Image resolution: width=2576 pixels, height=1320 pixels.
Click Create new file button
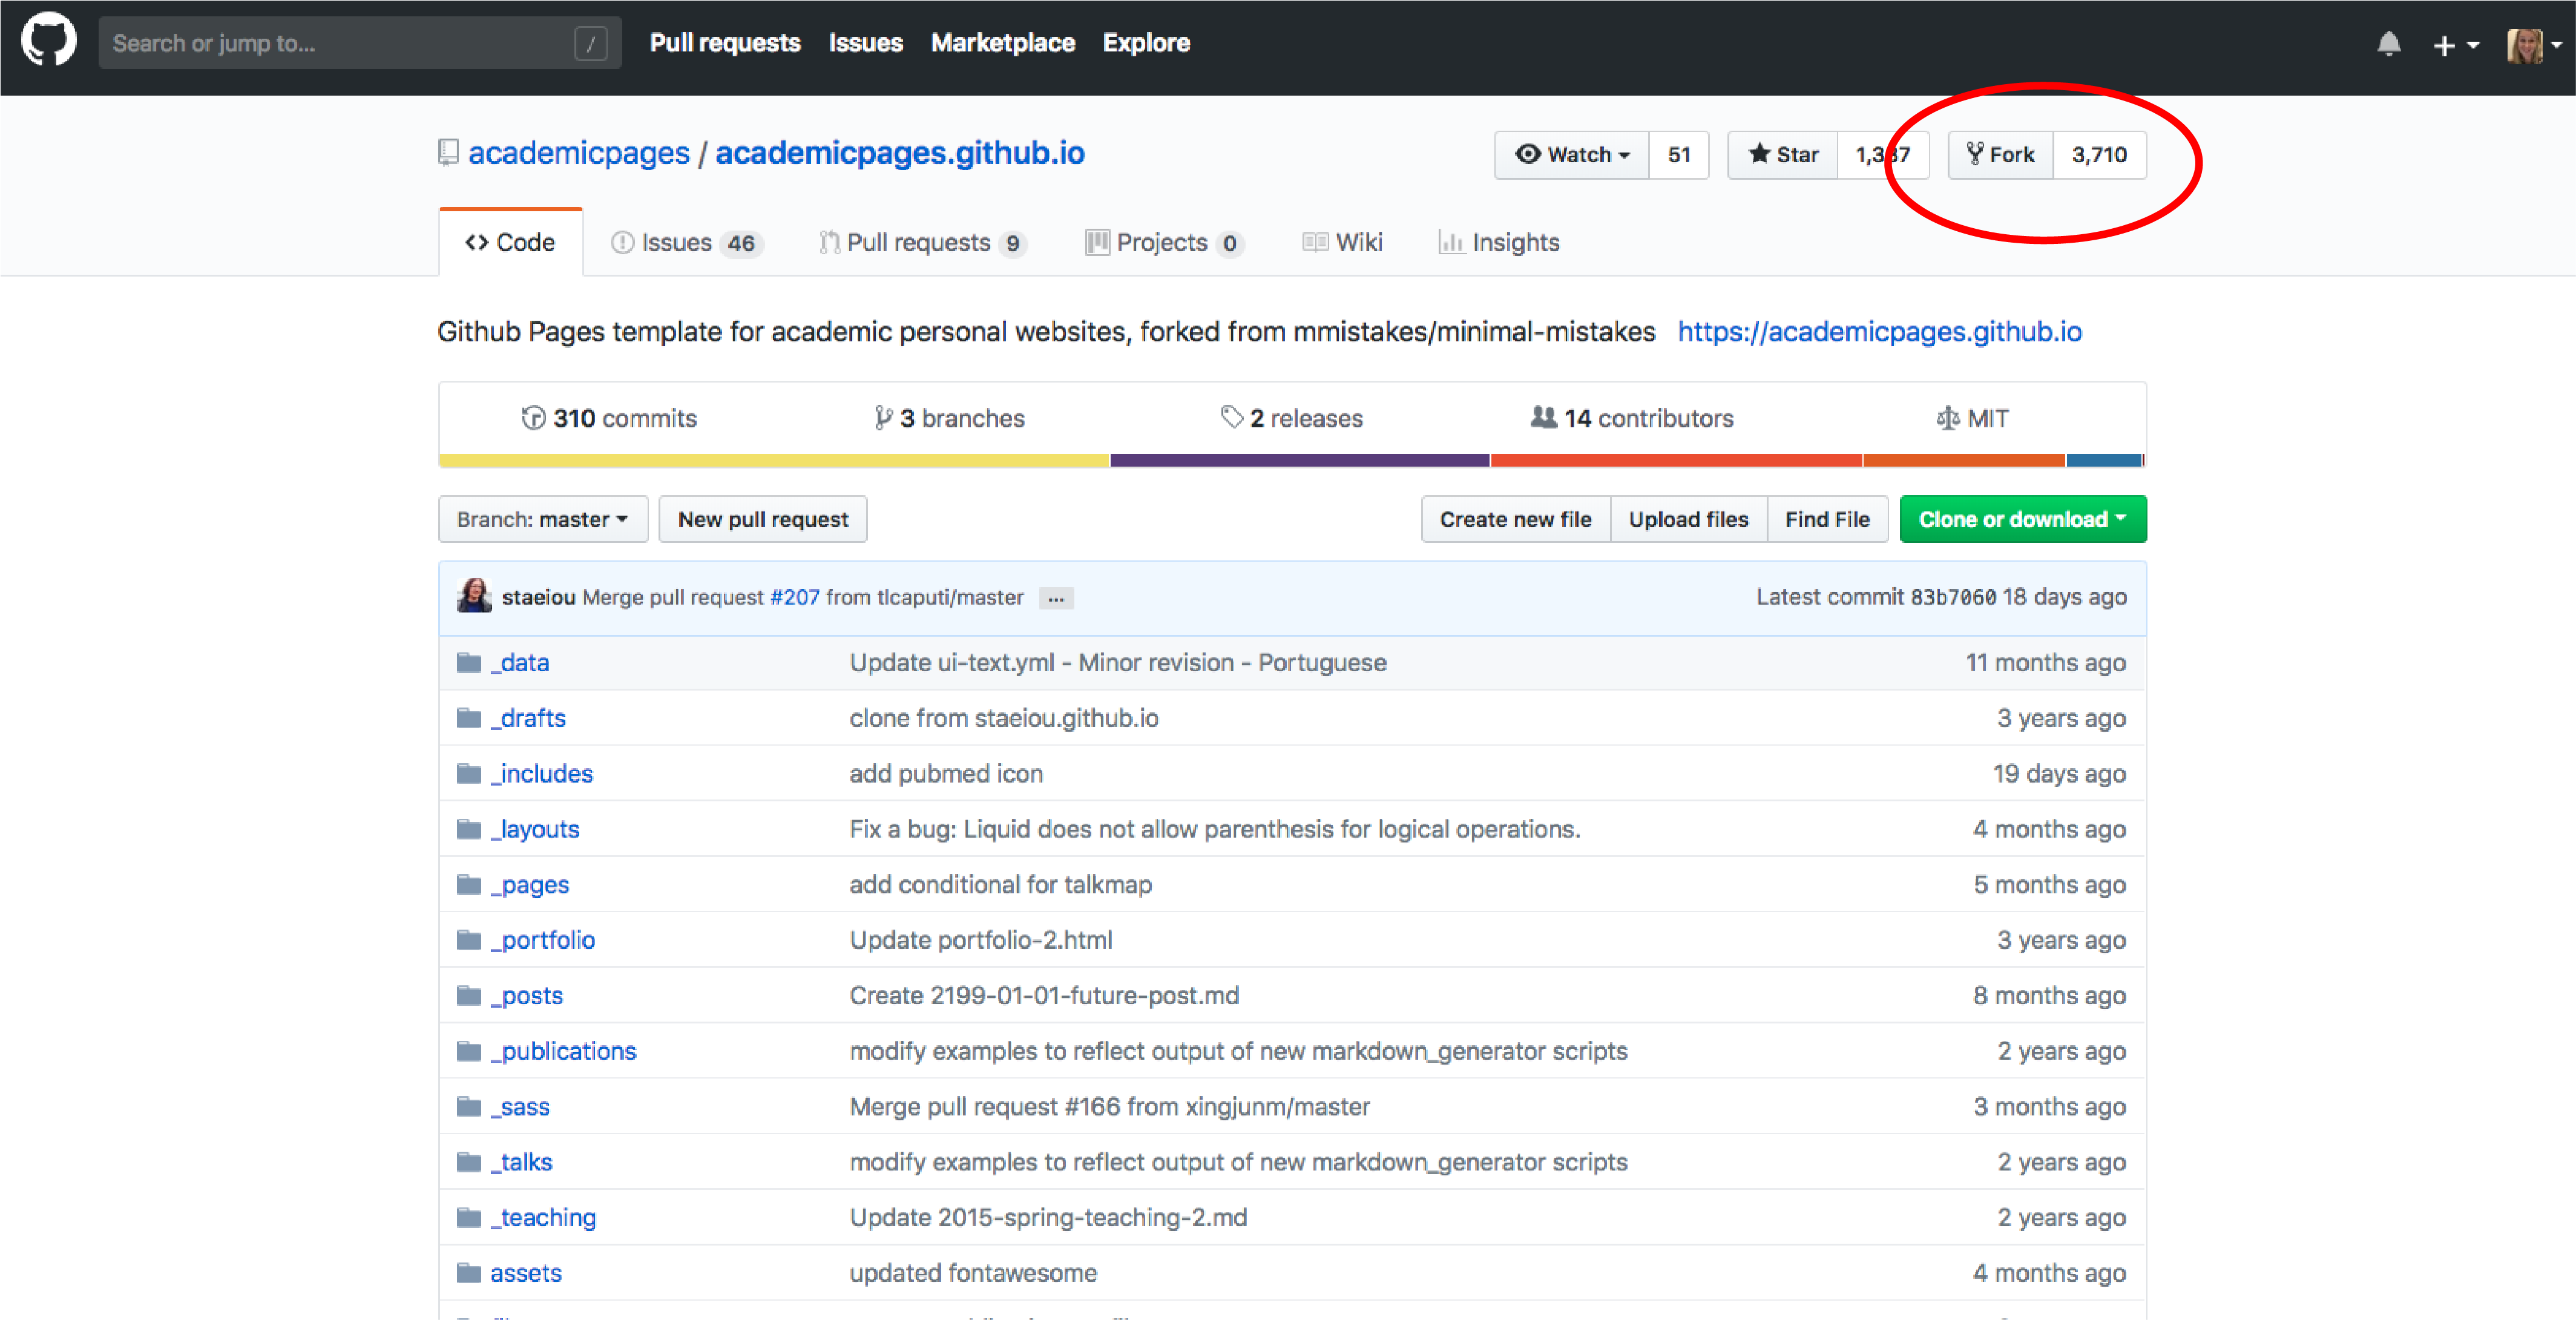click(x=1515, y=519)
